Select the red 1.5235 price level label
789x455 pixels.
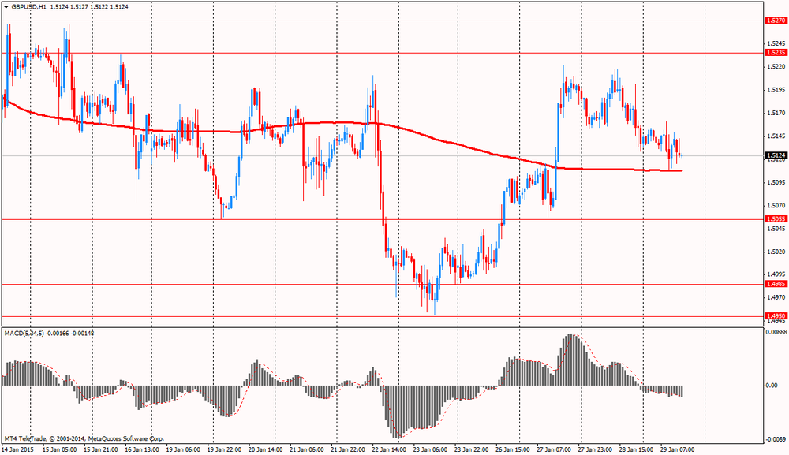tap(776, 53)
